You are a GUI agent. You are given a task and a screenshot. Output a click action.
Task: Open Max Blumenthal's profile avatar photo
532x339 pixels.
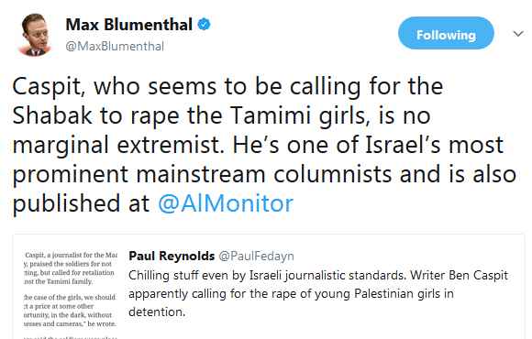pos(36,35)
